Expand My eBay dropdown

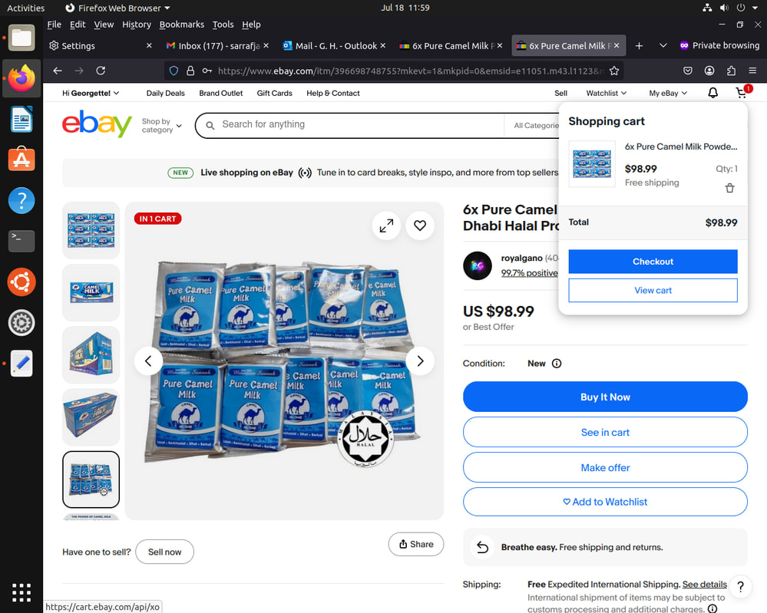coord(668,94)
